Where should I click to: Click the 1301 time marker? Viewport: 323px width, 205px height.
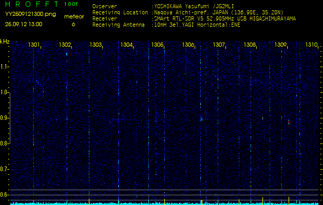[x=34, y=45]
